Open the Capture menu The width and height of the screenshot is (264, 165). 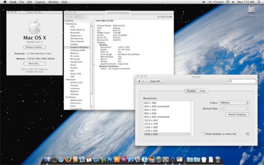40,2
